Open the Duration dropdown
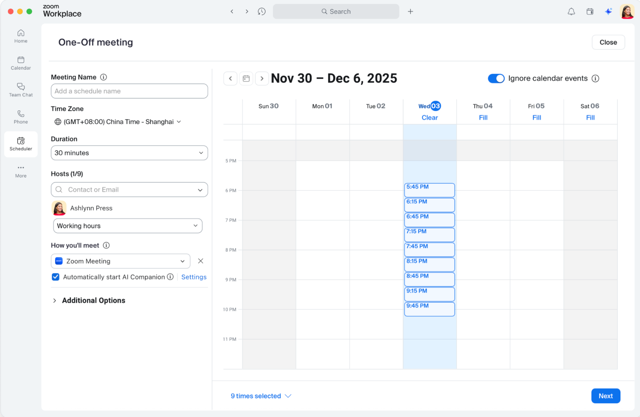The height and width of the screenshot is (417, 640). coord(129,153)
